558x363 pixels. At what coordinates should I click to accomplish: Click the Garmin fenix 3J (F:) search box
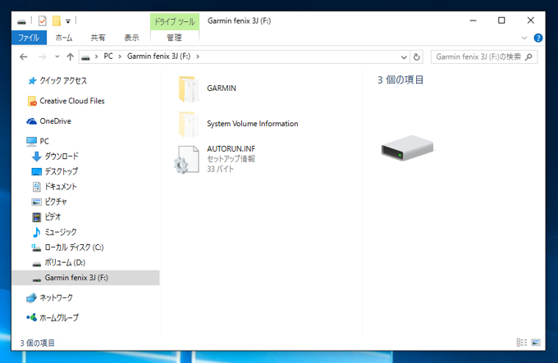[484, 57]
